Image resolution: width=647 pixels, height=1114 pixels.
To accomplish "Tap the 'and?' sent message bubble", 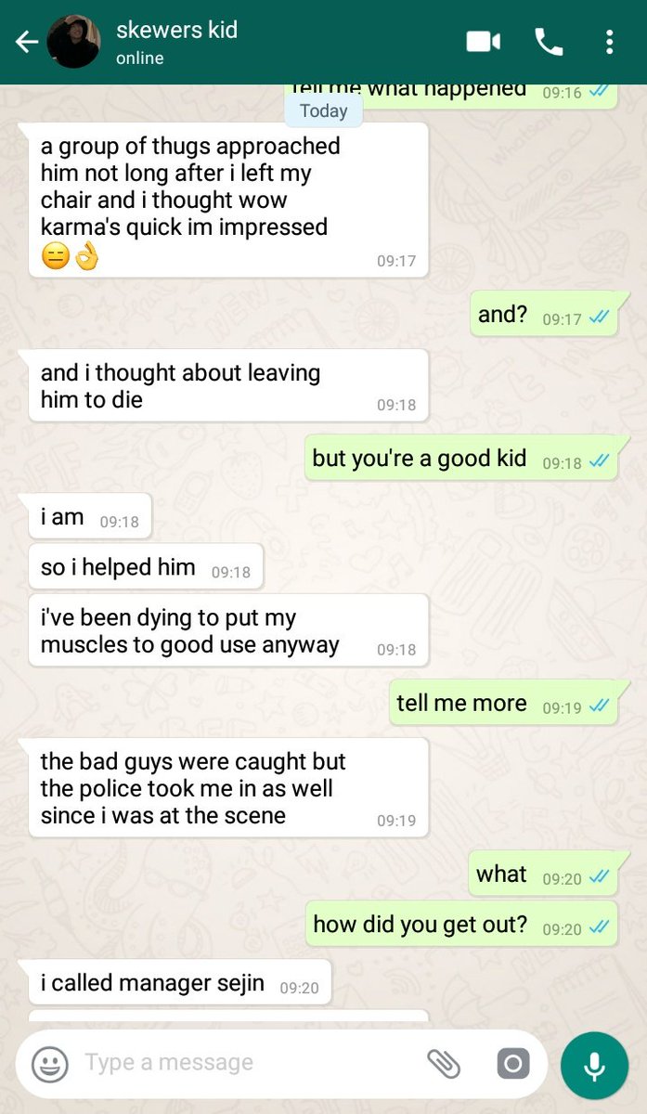I will (543, 315).
